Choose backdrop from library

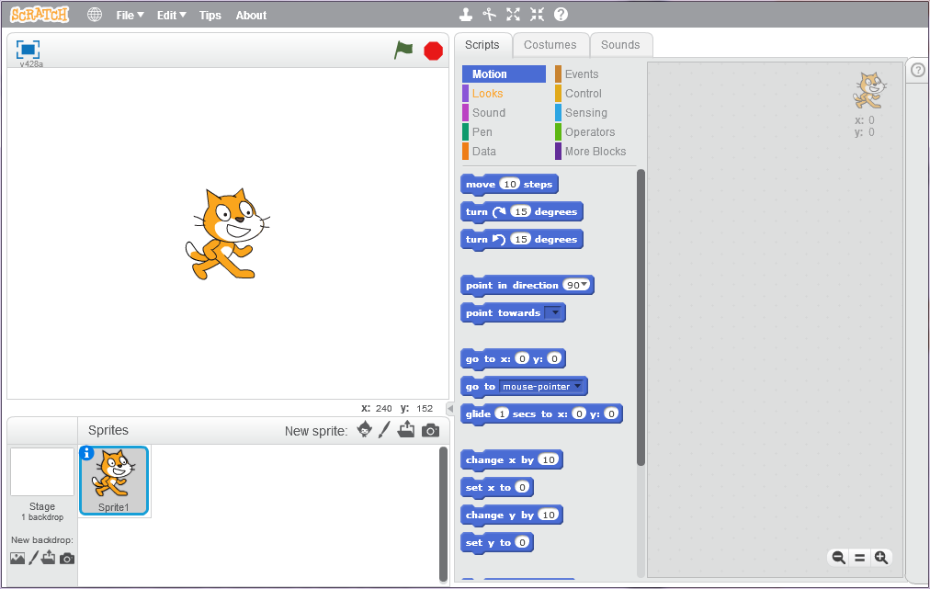[x=17, y=558]
